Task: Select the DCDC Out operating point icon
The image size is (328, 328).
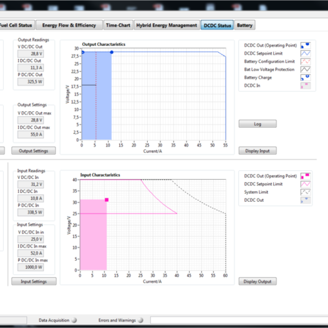Action: [305, 176]
